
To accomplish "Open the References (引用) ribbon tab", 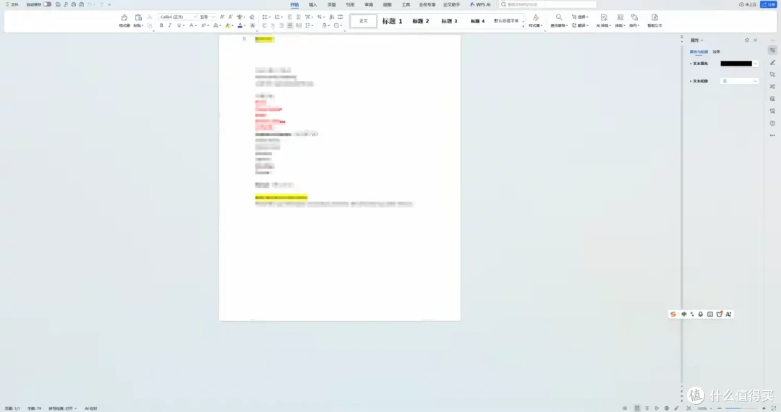I will coord(350,4).
